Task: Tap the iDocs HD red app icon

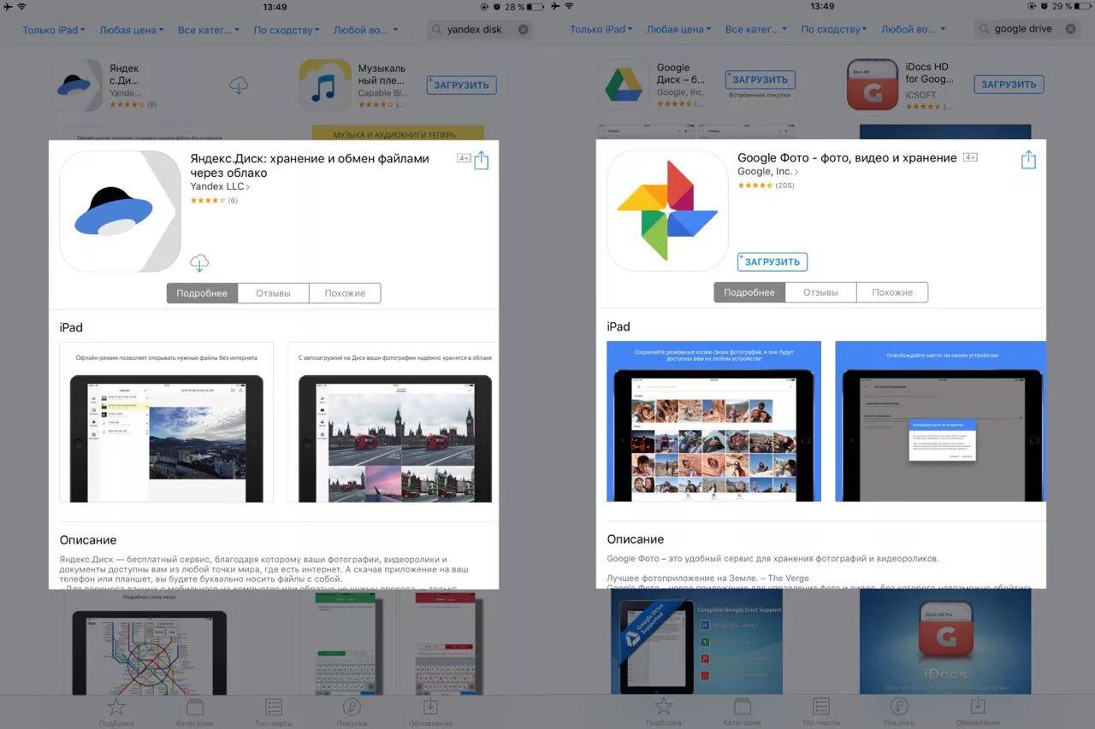Action: [872, 85]
